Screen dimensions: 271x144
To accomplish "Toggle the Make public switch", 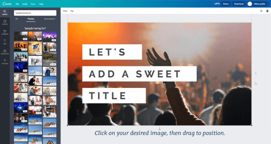I will 250,4.
